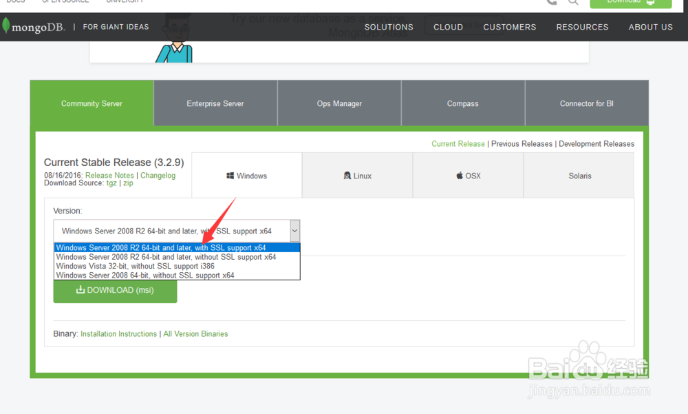Click the green Download button at top right
The height and width of the screenshot is (414, 688).
[x=630, y=3]
